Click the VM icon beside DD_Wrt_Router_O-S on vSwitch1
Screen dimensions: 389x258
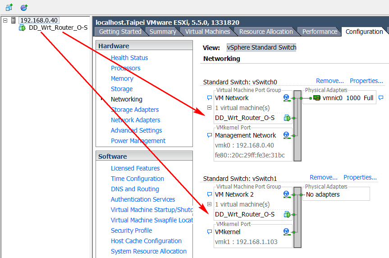tap(287, 215)
